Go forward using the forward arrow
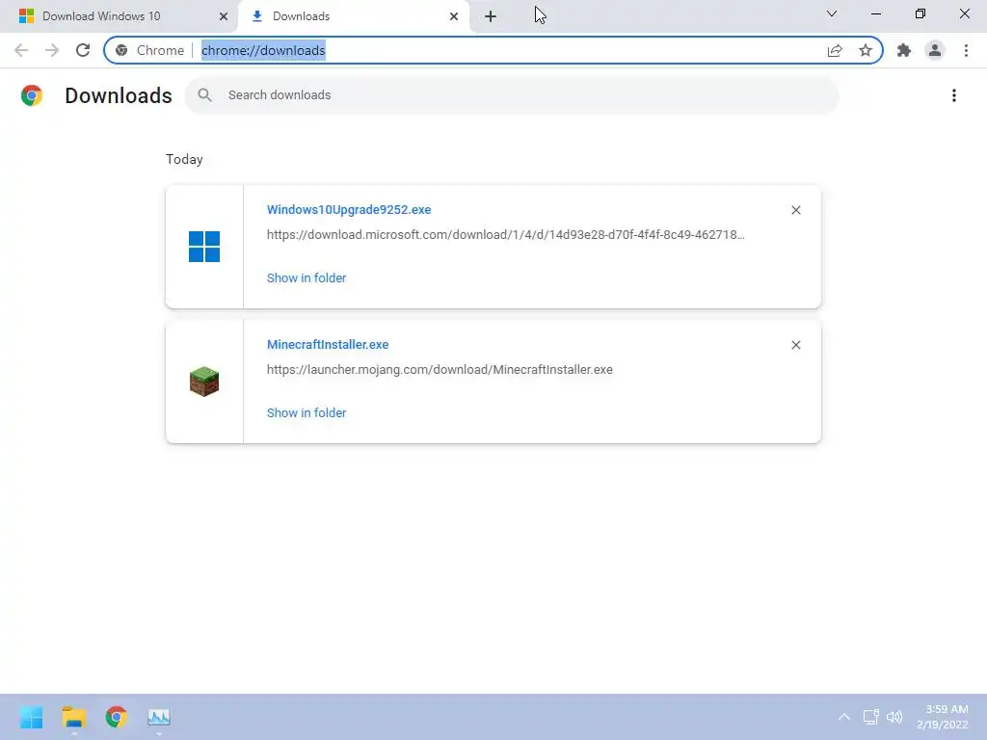 (52, 50)
